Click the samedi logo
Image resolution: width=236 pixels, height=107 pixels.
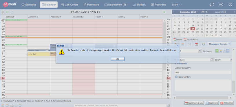tap(10, 5)
